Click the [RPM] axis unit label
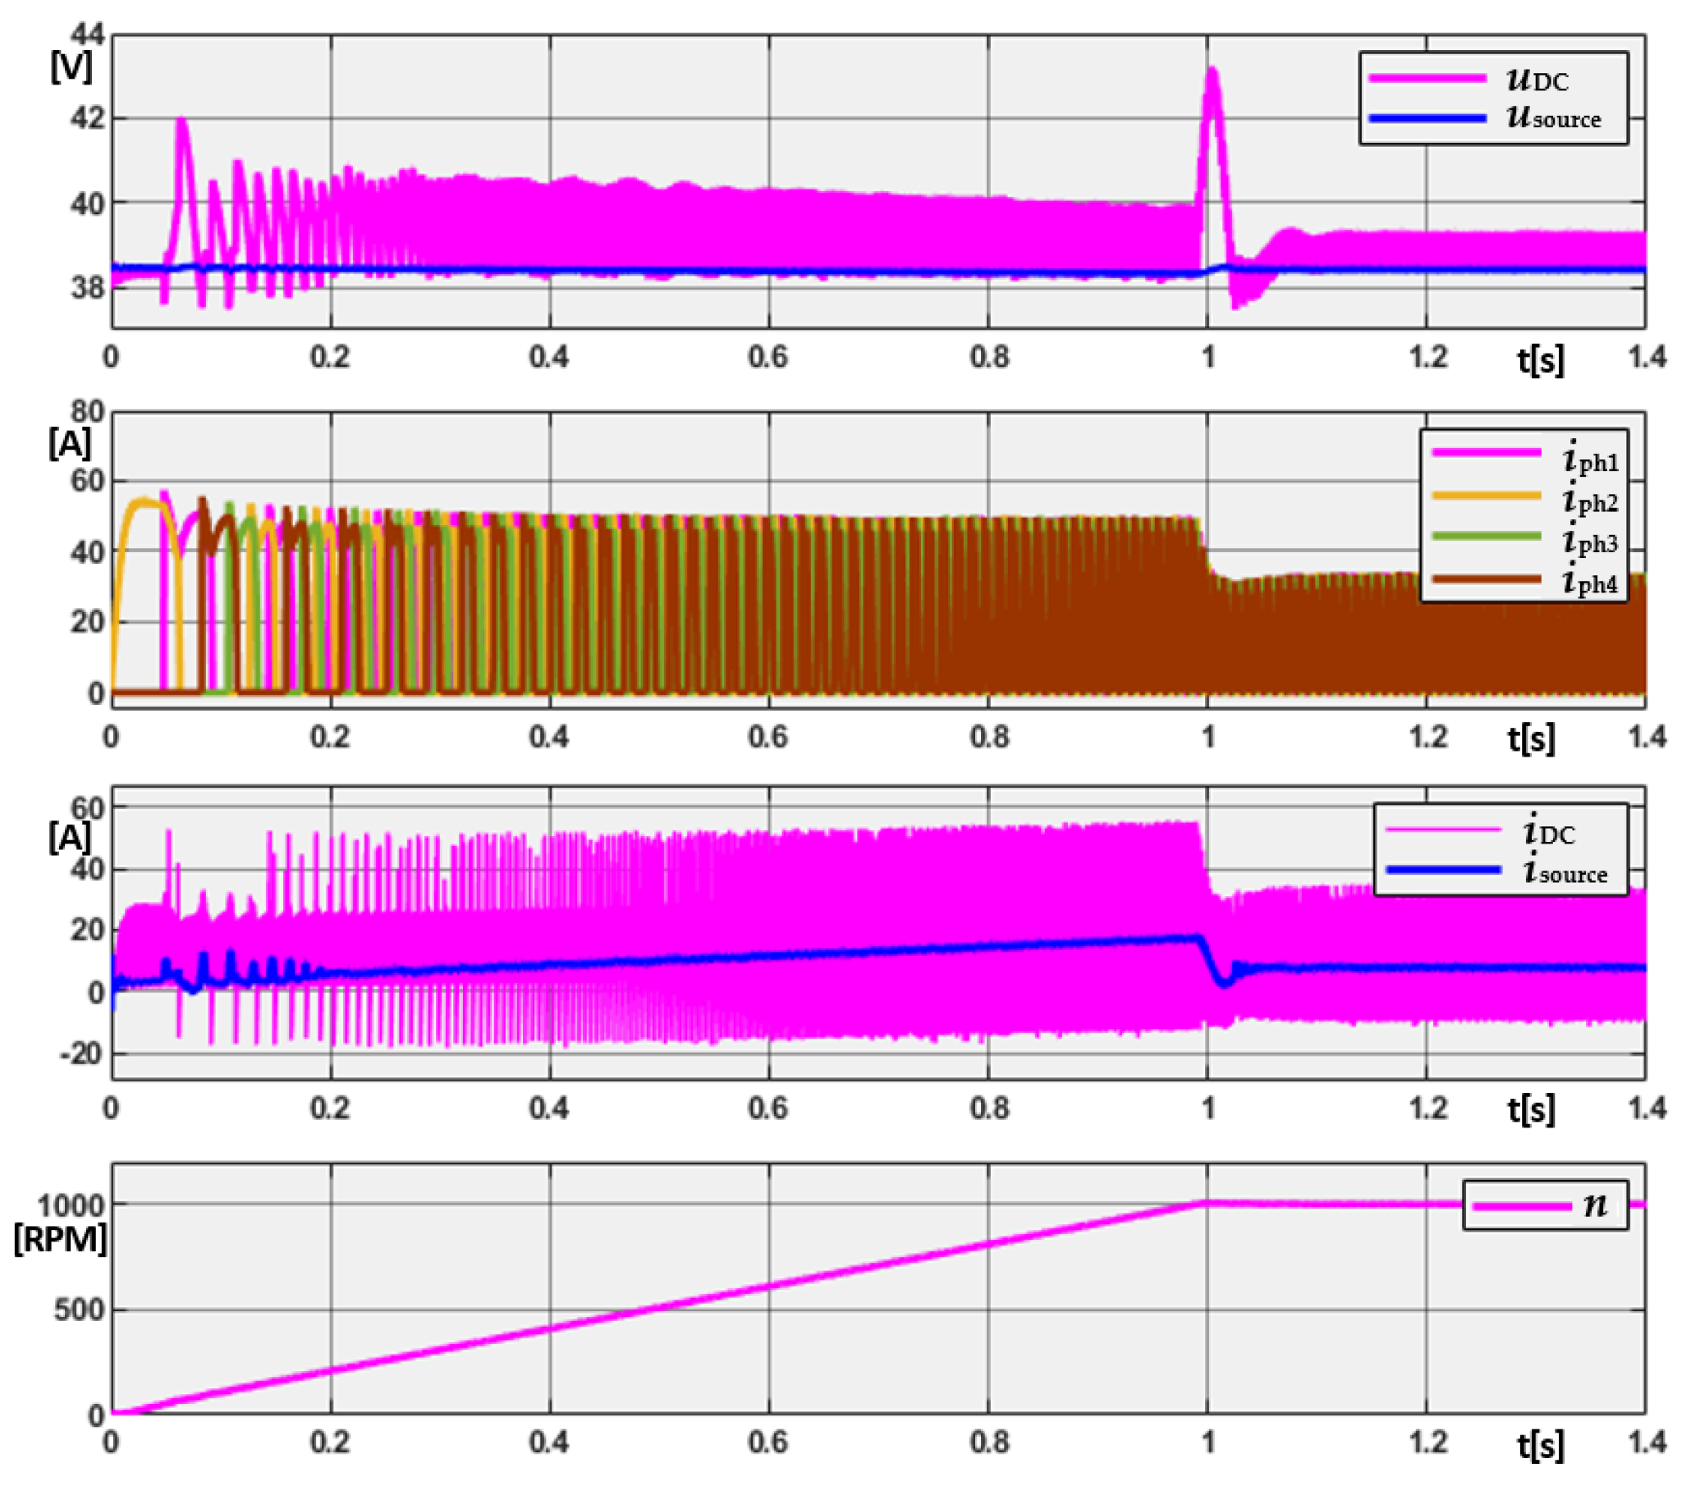The image size is (1691, 1486). tap(61, 1239)
